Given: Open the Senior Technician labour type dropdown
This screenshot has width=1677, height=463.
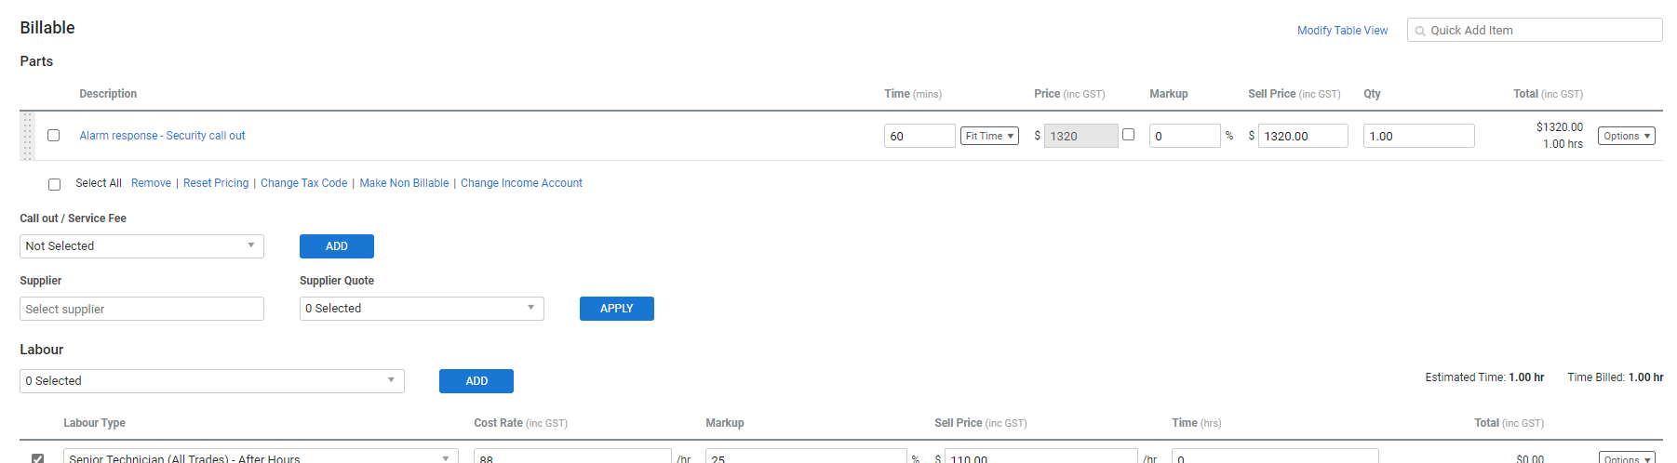Looking at the screenshot, I should pos(261,456).
